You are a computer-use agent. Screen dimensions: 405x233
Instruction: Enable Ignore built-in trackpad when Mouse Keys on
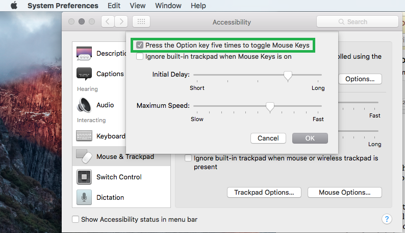click(140, 56)
